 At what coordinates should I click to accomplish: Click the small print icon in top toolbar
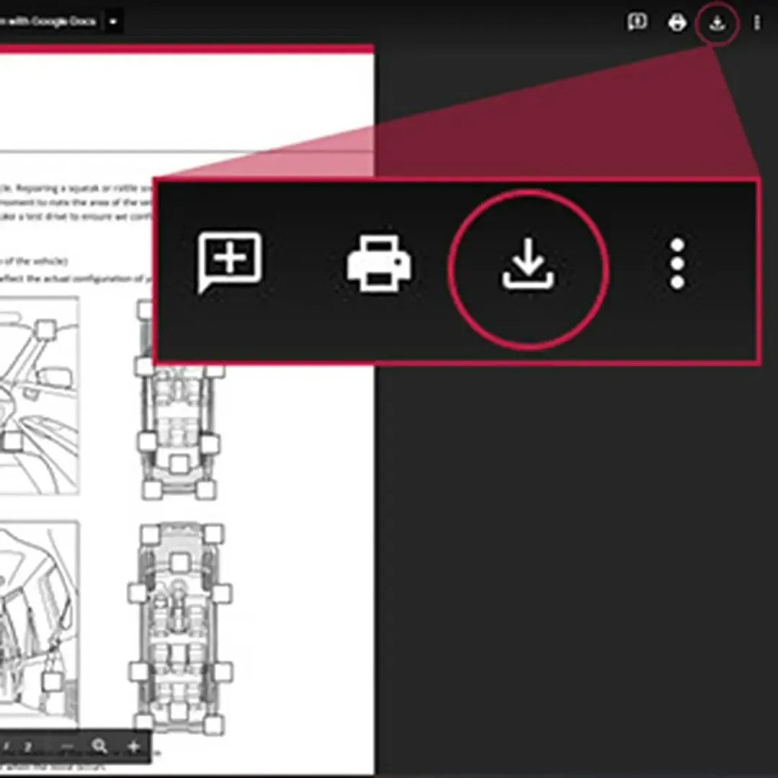click(677, 23)
